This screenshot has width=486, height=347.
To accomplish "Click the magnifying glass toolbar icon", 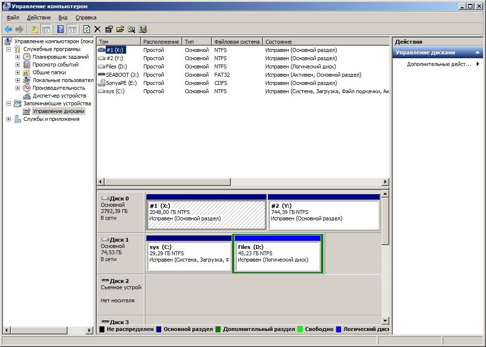I will (x=131, y=29).
